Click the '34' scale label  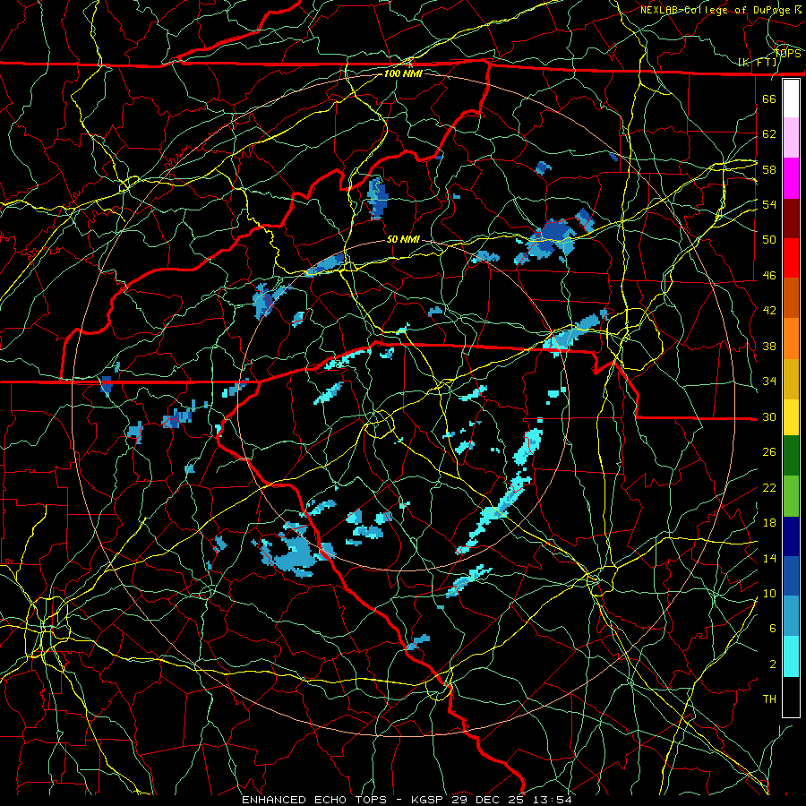tap(769, 382)
